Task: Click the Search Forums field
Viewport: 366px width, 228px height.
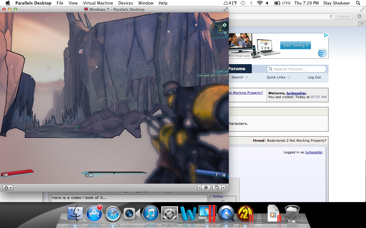Action: click(x=297, y=69)
